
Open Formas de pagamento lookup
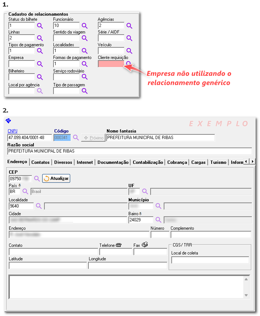click(84, 64)
